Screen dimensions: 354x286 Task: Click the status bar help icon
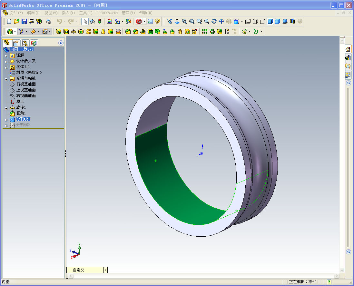coord(329,282)
